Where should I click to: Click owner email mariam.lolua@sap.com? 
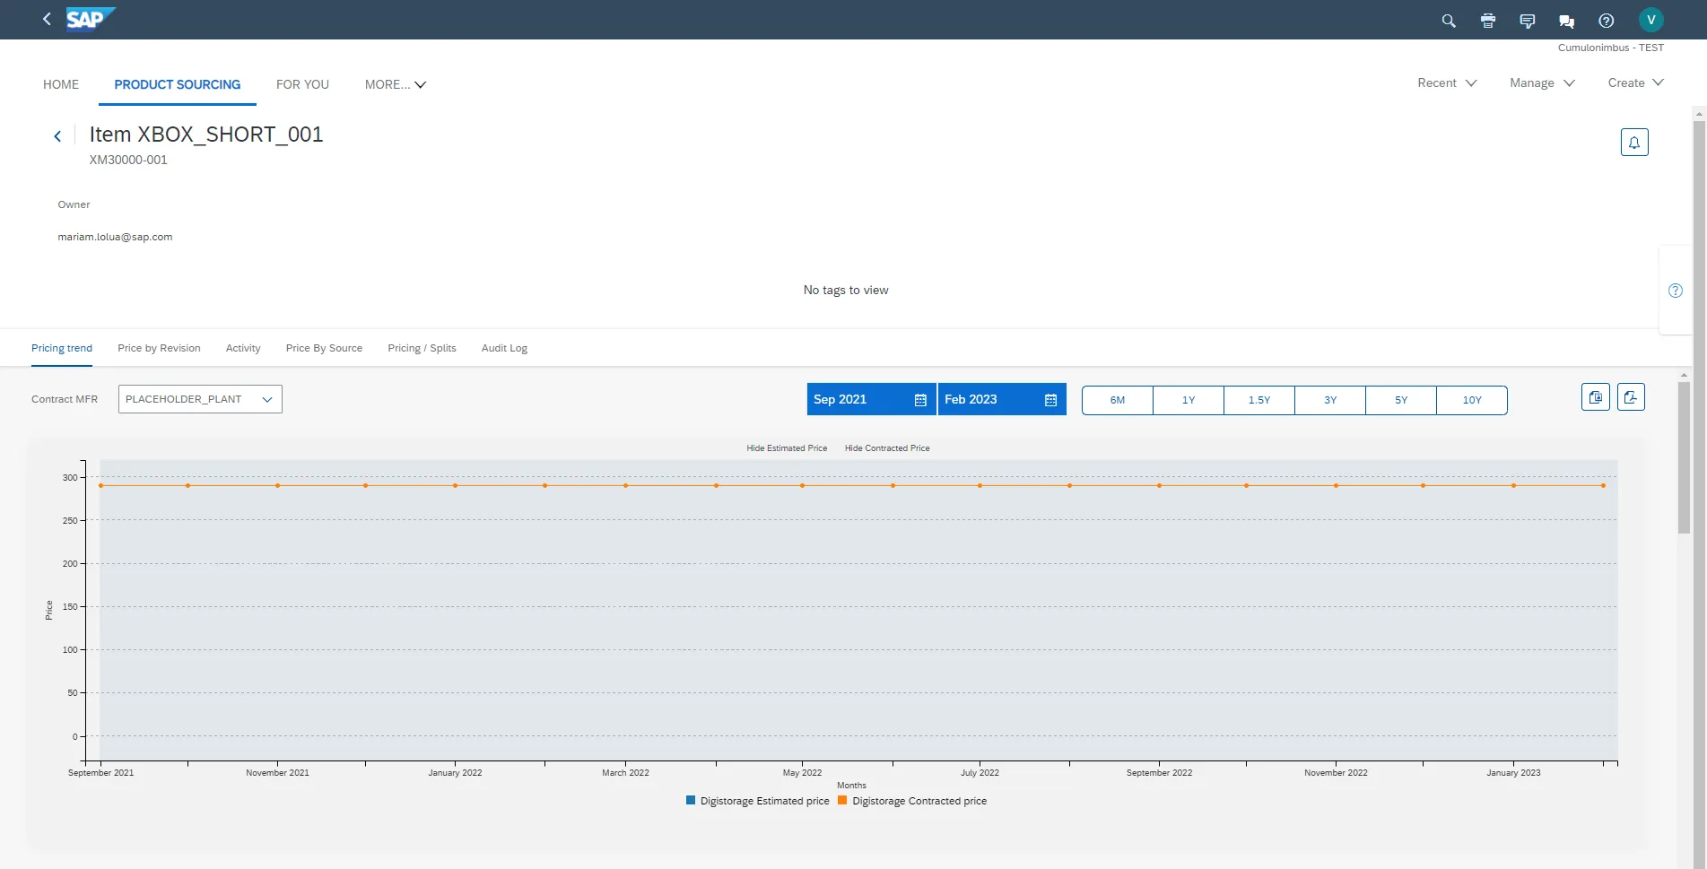(x=115, y=237)
